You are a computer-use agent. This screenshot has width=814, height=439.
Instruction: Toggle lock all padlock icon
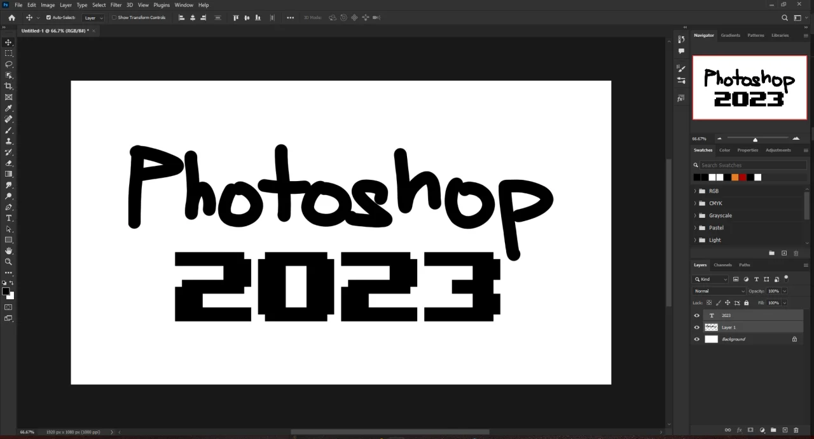pos(746,302)
